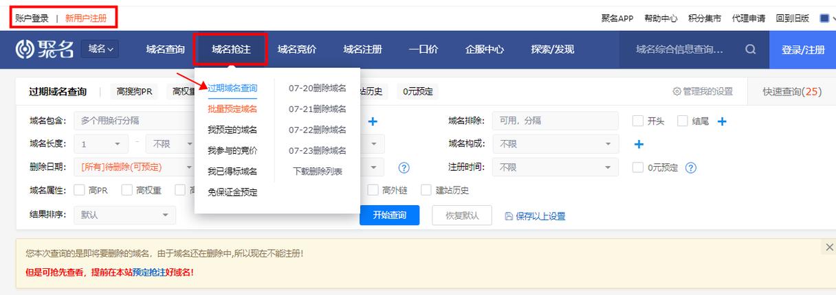Click the 恢复默认 button
Viewport: 836px width, 295px height.
coord(461,215)
